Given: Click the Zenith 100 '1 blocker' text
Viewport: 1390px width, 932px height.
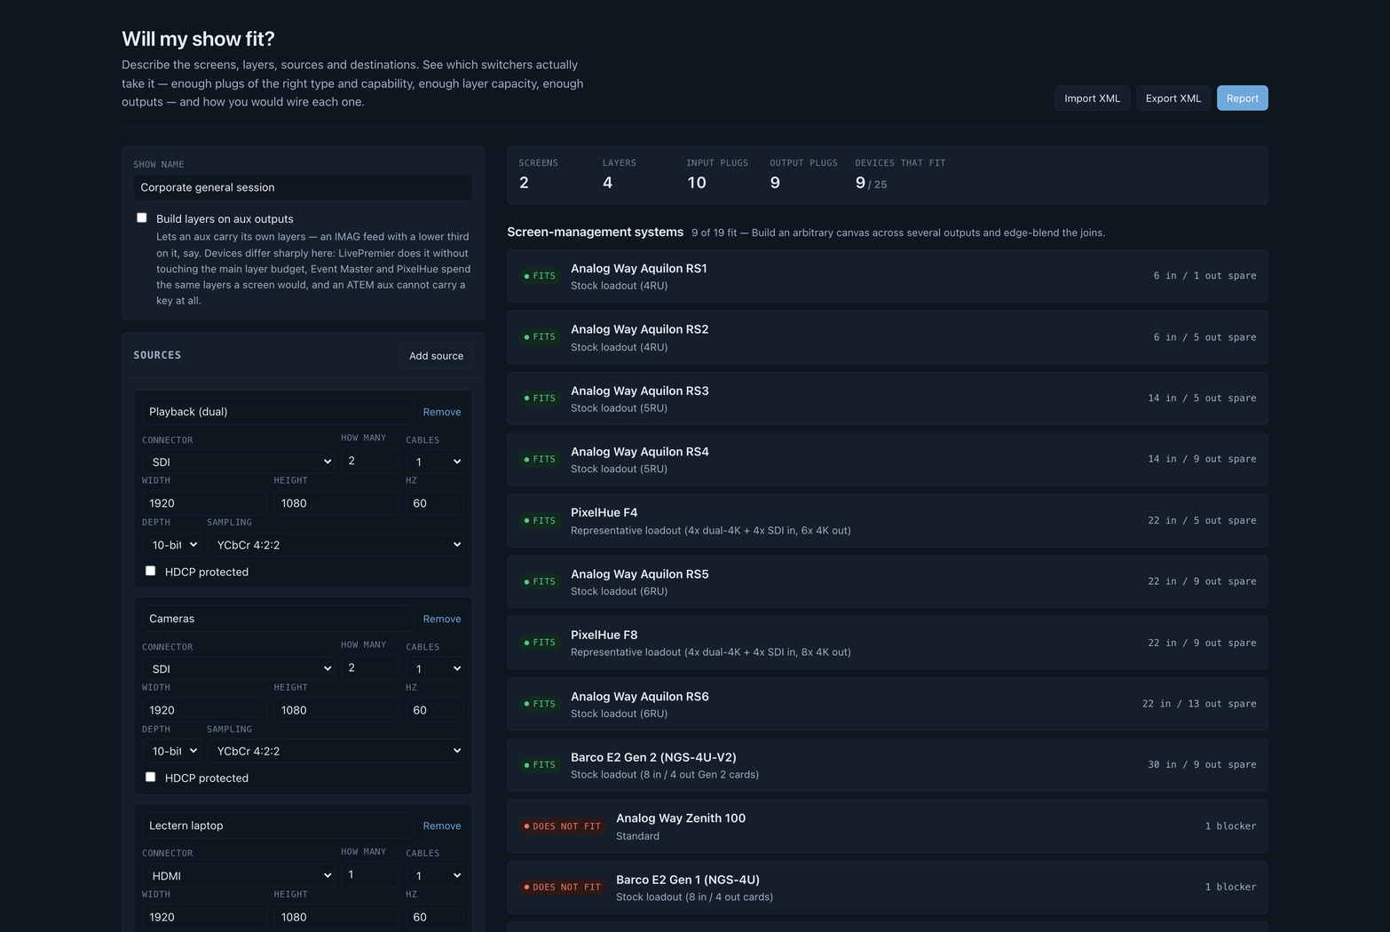Looking at the screenshot, I should coord(1230,826).
